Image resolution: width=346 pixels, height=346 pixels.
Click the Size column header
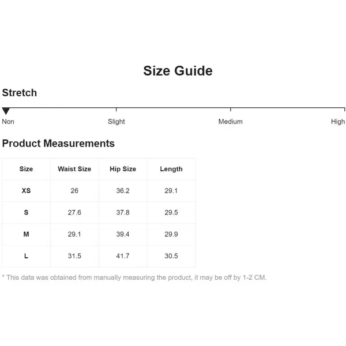pos(26,169)
